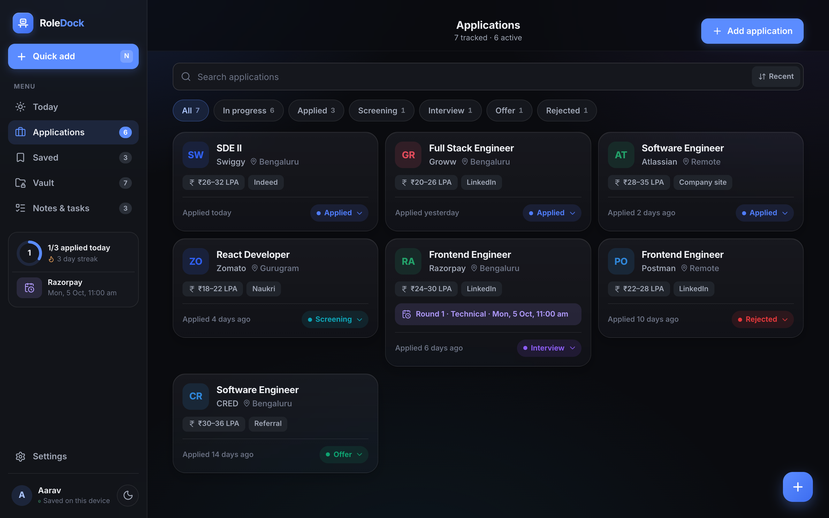Open Notes & tasks
This screenshot has height=518, width=829.
pos(73,208)
